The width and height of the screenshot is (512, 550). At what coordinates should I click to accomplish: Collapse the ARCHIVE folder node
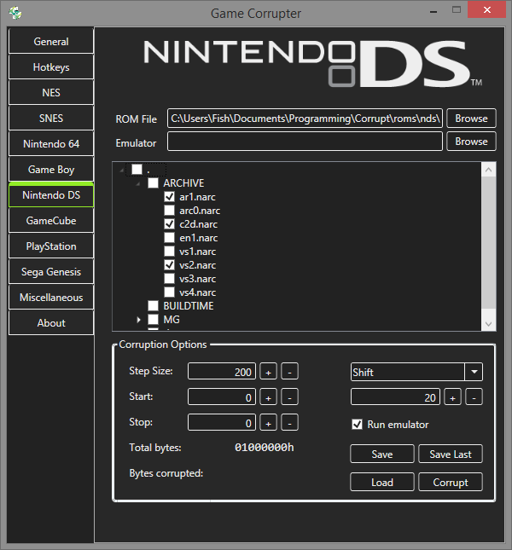click(138, 183)
